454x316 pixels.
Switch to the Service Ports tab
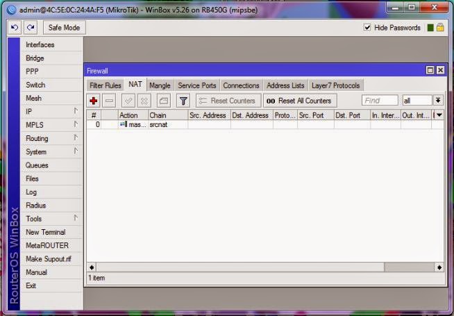(197, 85)
